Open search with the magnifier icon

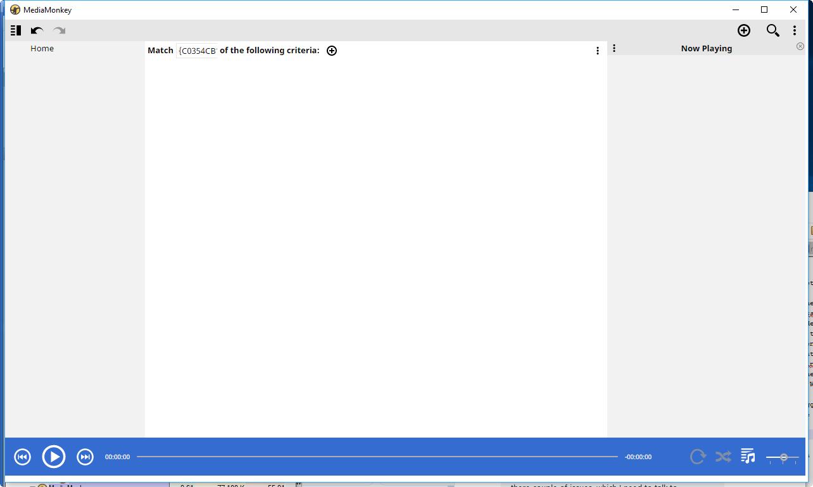(772, 30)
